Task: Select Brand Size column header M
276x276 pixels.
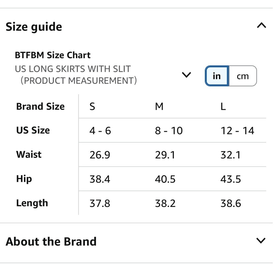Action: (x=159, y=106)
